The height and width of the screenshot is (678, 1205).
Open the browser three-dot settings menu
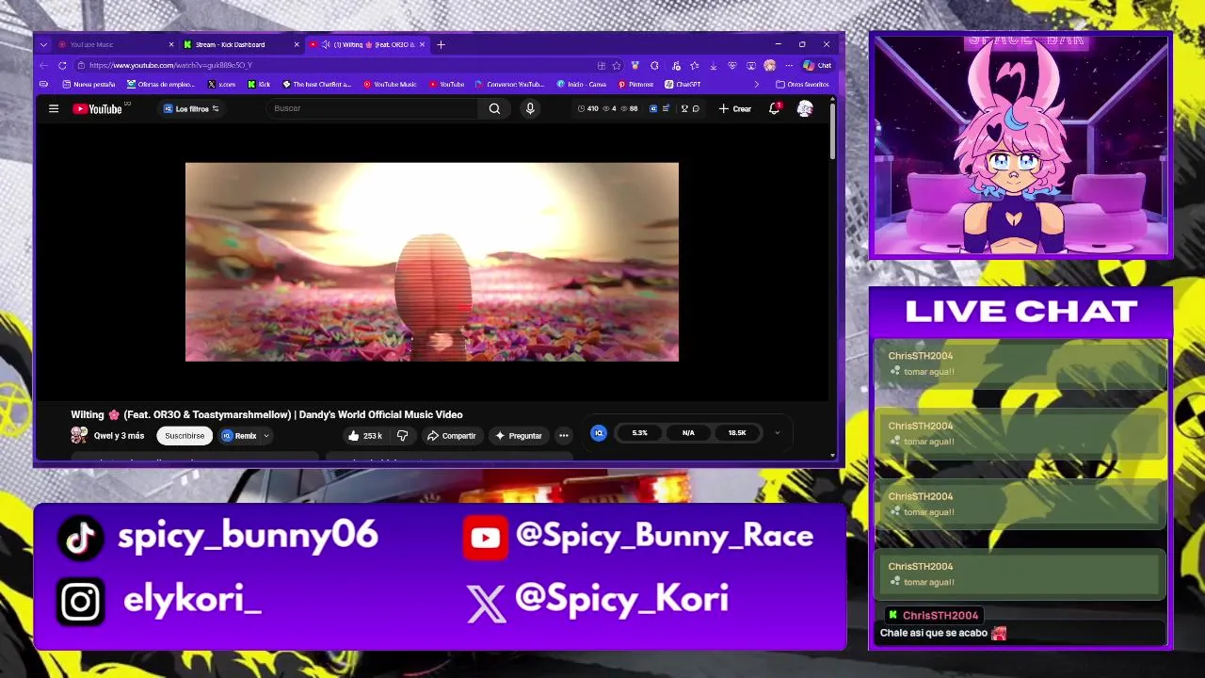pyautogui.click(x=789, y=65)
